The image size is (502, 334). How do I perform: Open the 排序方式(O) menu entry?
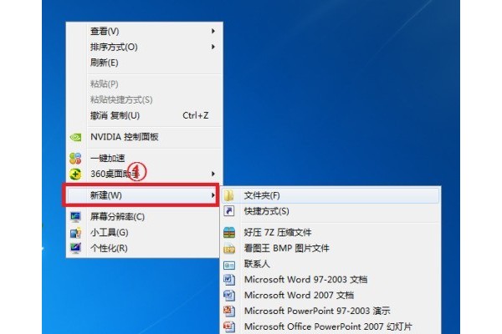click(145, 47)
